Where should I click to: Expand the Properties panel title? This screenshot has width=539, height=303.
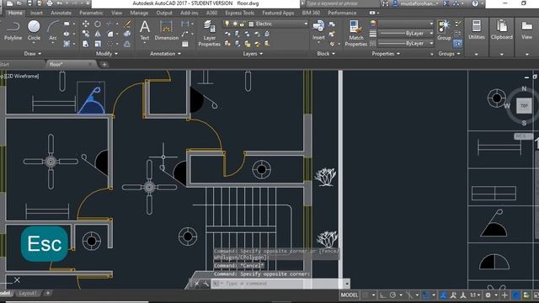(x=386, y=54)
